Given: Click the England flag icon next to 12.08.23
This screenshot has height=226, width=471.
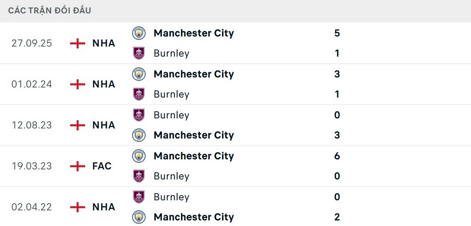Looking at the screenshot, I should pyautogui.click(x=78, y=125).
